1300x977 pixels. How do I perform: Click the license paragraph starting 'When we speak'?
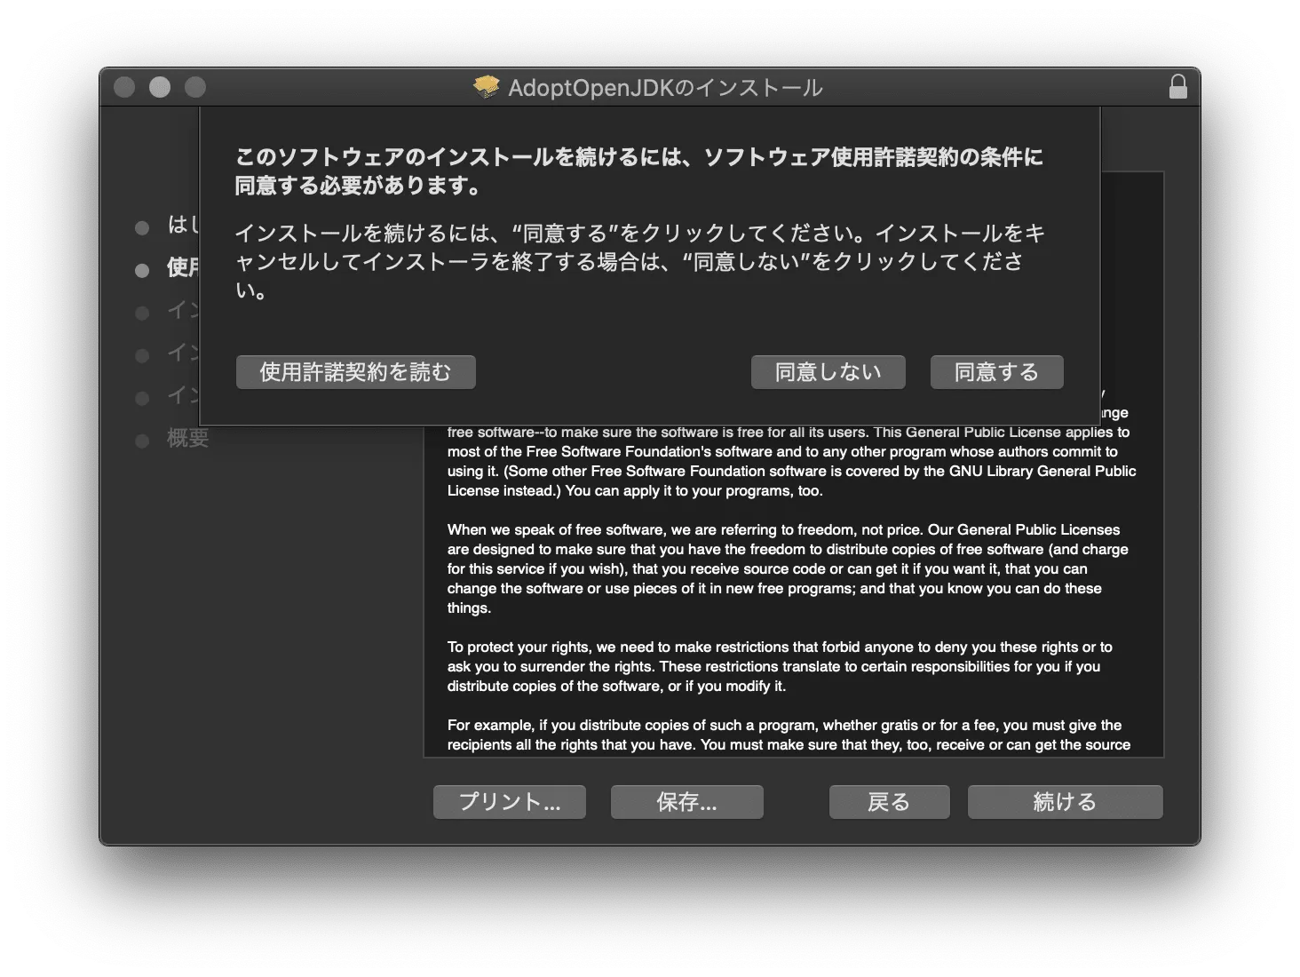(788, 568)
